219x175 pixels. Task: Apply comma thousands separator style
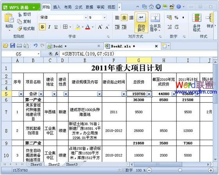[183, 18]
